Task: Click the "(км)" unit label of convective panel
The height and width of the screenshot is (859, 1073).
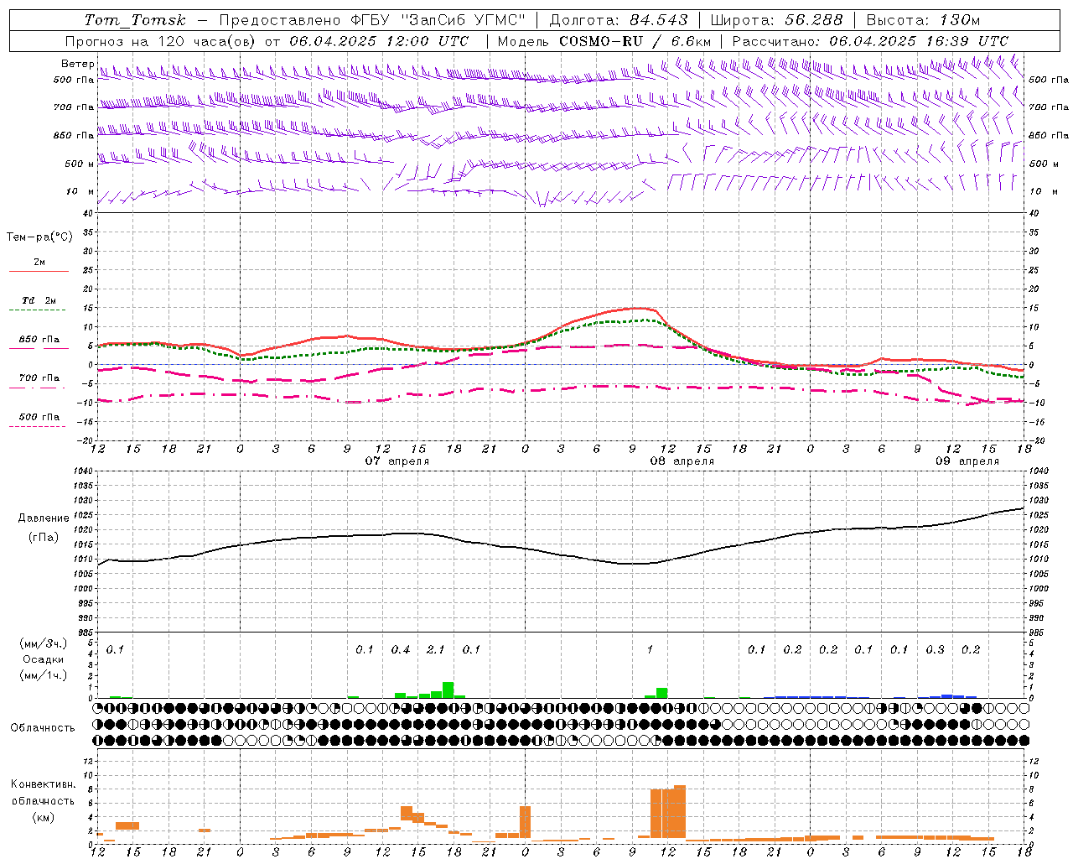Action: (43, 817)
